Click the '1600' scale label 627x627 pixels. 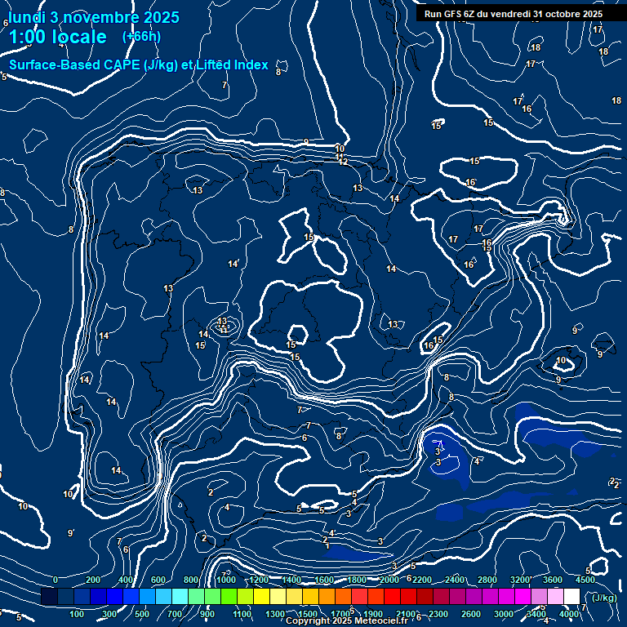tap(324, 580)
